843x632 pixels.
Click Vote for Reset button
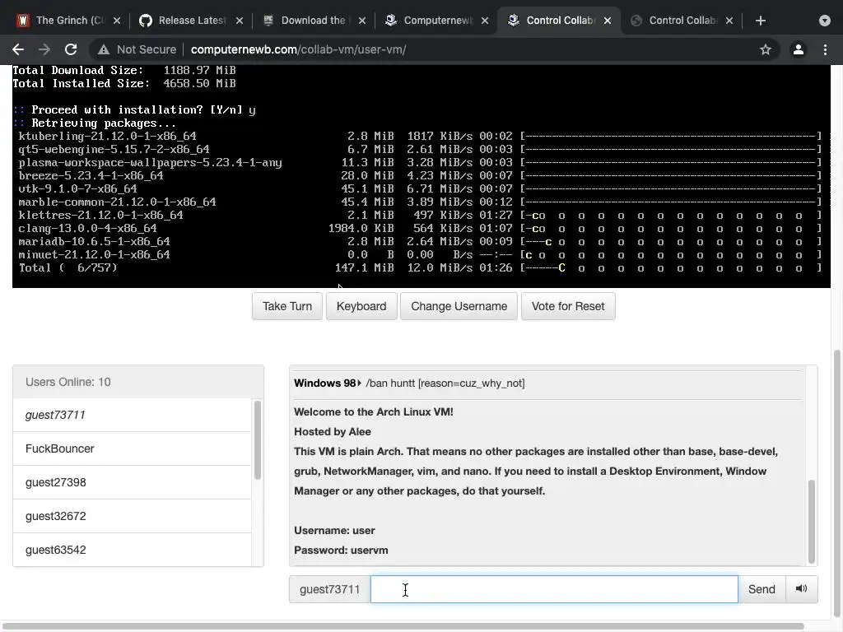568,306
